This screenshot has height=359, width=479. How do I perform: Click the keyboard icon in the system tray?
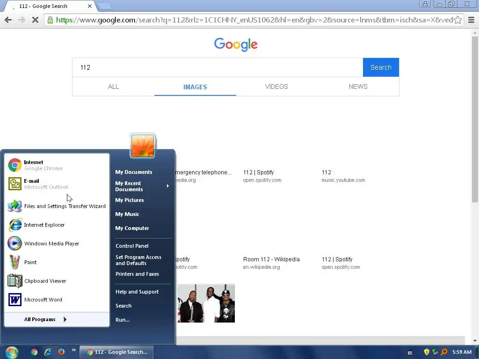pos(410,352)
